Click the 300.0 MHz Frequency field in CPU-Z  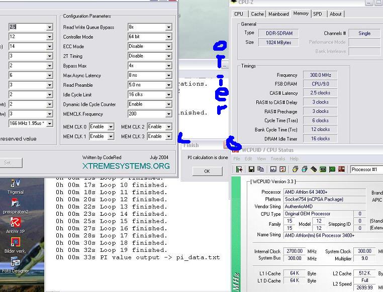point(320,75)
